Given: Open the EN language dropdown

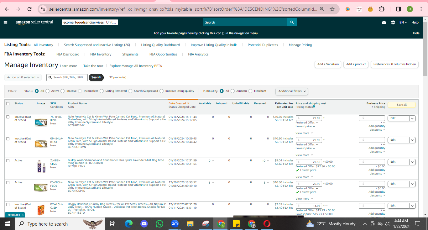Looking at the screenshot, I should click(403, 22).
